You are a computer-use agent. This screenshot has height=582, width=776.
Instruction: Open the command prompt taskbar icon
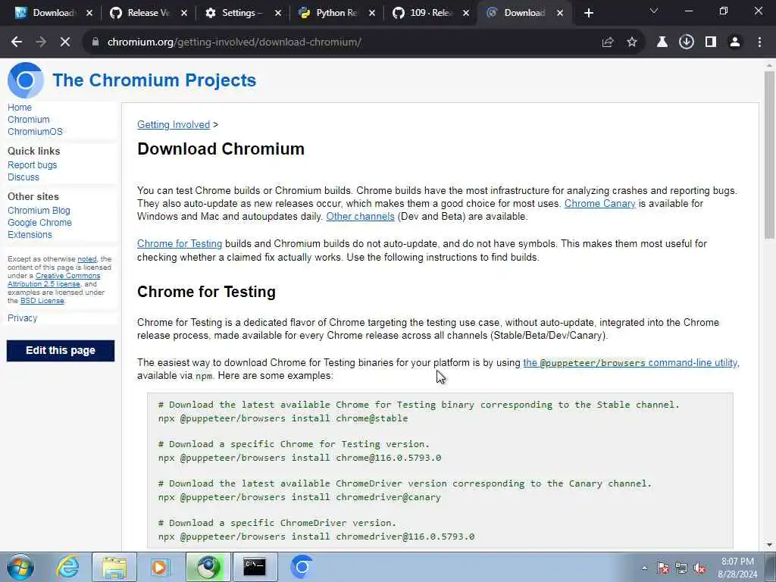coord(255,567)
